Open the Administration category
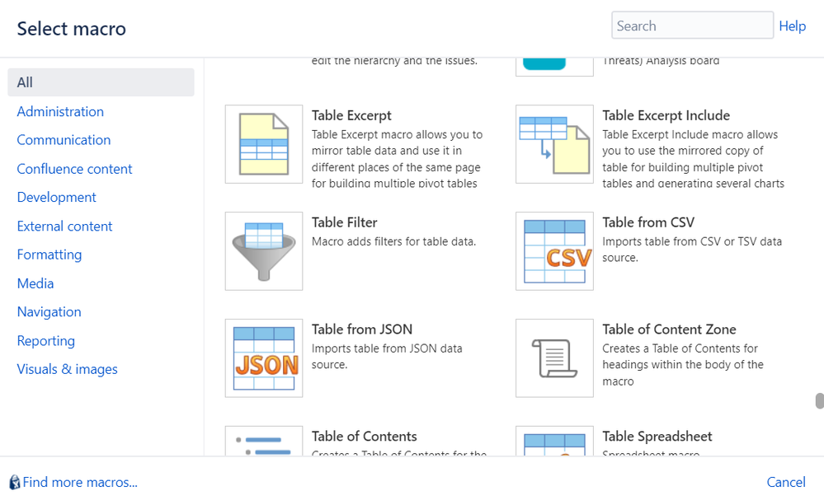The image size is (824, 500). pyautogui.click(x=60, y=111)
